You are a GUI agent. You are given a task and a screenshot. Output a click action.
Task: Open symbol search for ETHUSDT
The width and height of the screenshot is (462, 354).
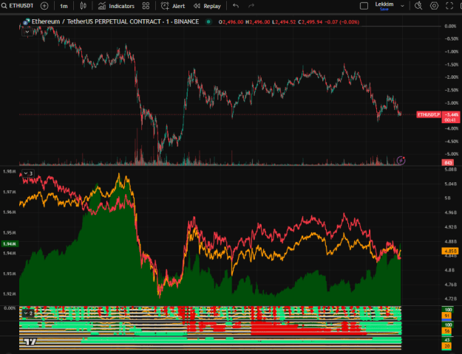pos(18,6)
